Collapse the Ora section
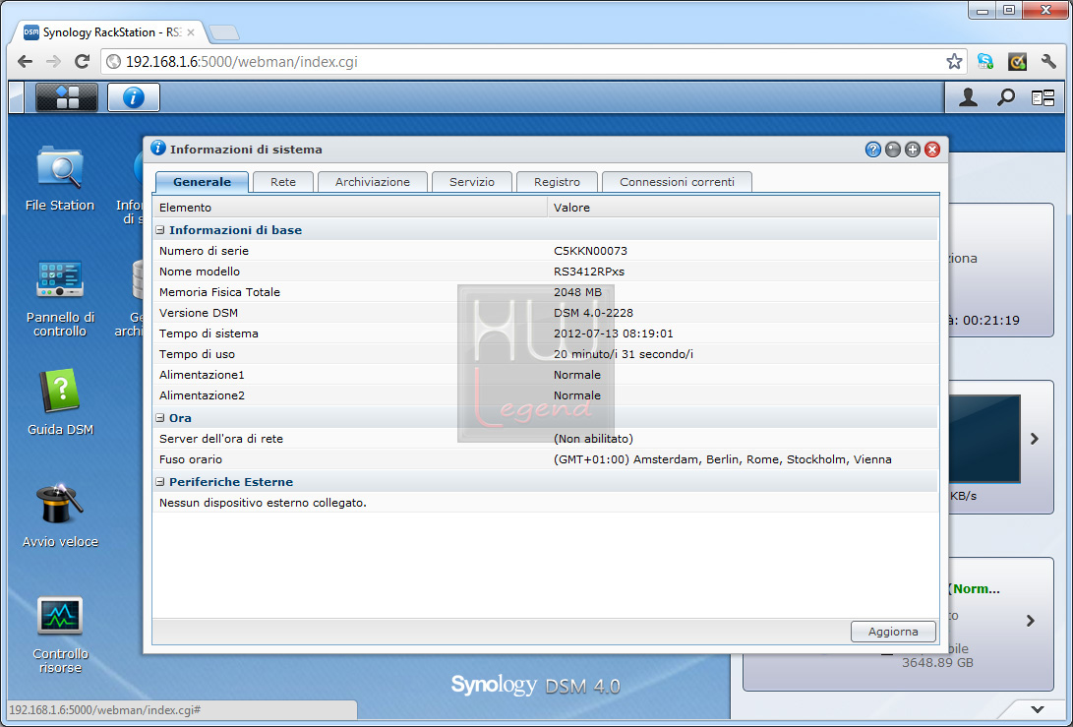1073x727 pixels. [x=160, y=417]
